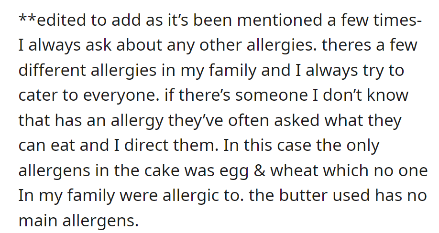Click the words "I direct them."
439x233 pixels.
coord(166,146)
